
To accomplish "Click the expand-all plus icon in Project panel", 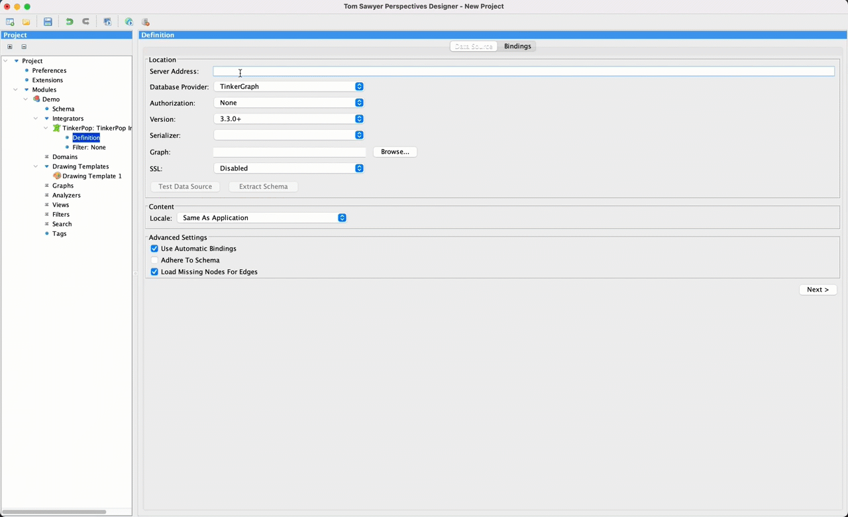I will click(10, 47).
